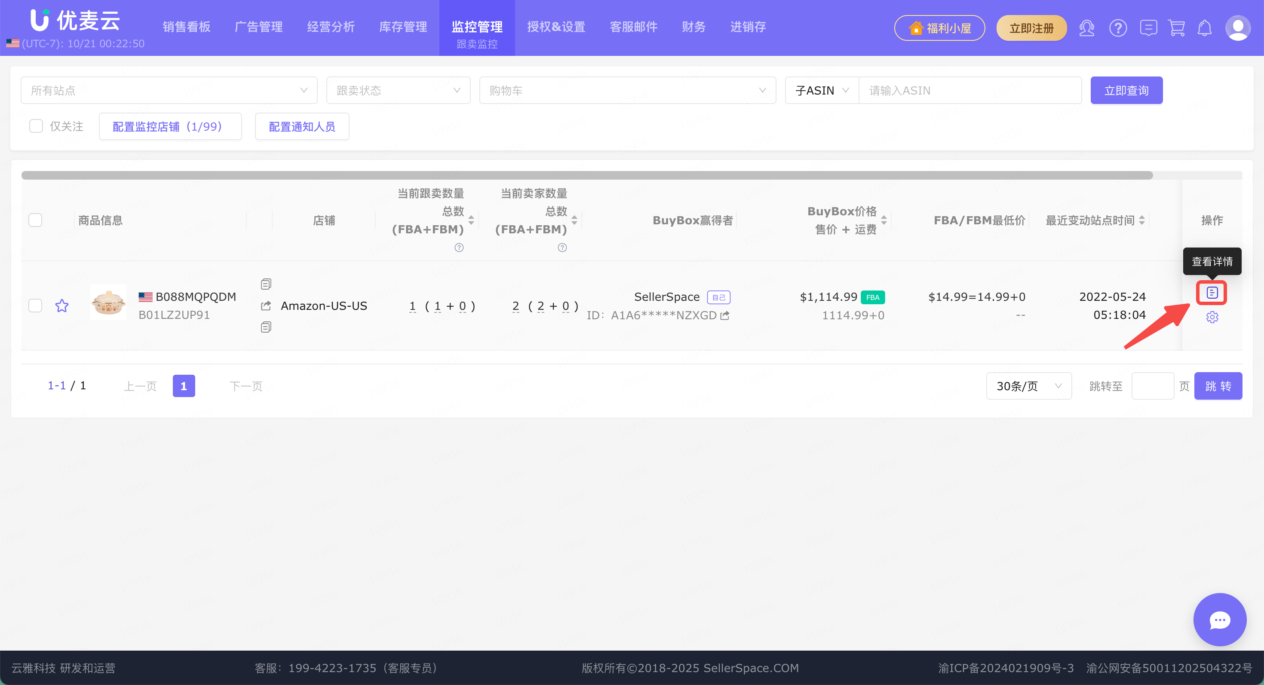Copy ASIN B088MQPQDM with copy icon

(266, 284)
